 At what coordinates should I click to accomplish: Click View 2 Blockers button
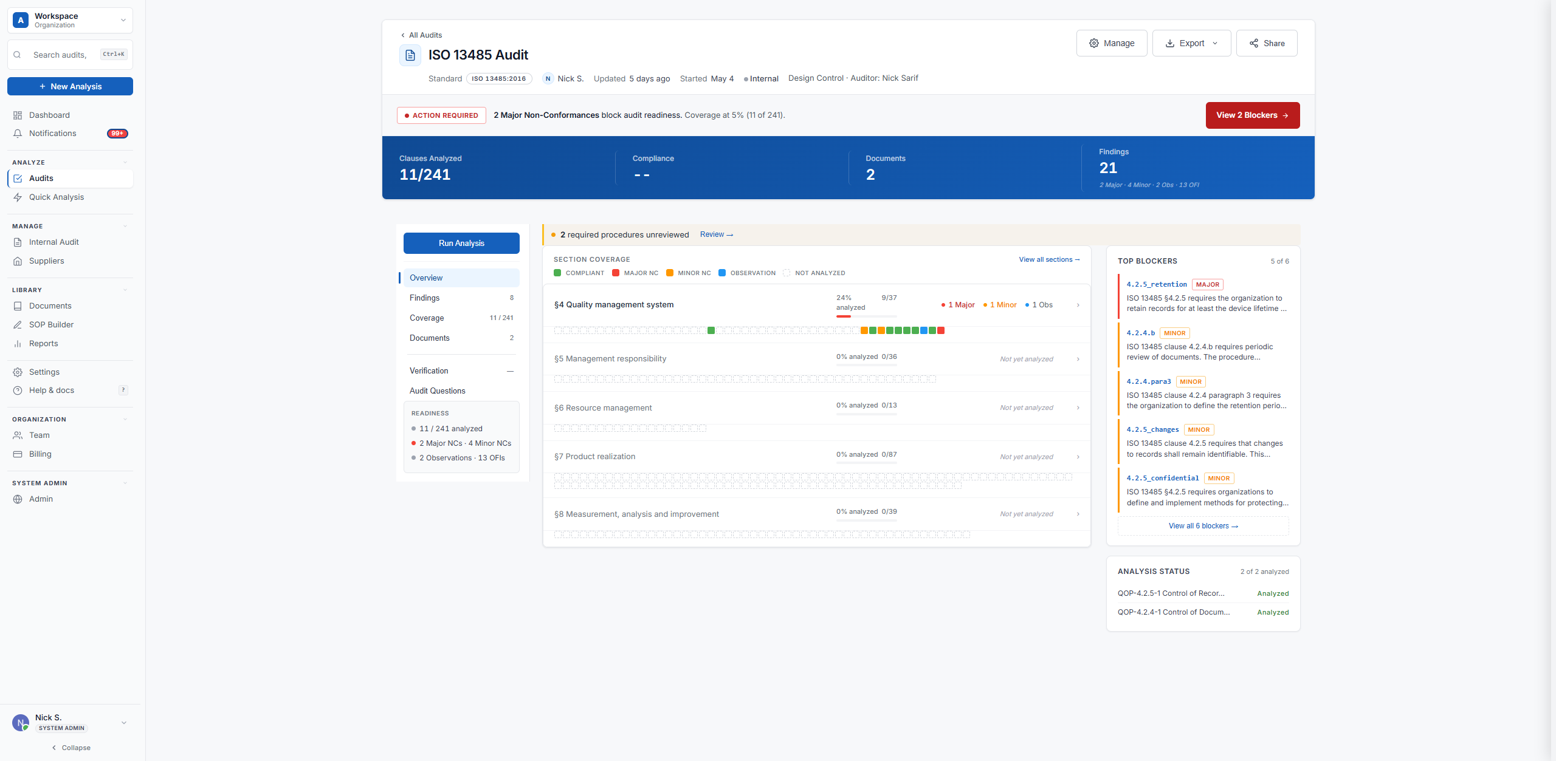pos(1253,115)
